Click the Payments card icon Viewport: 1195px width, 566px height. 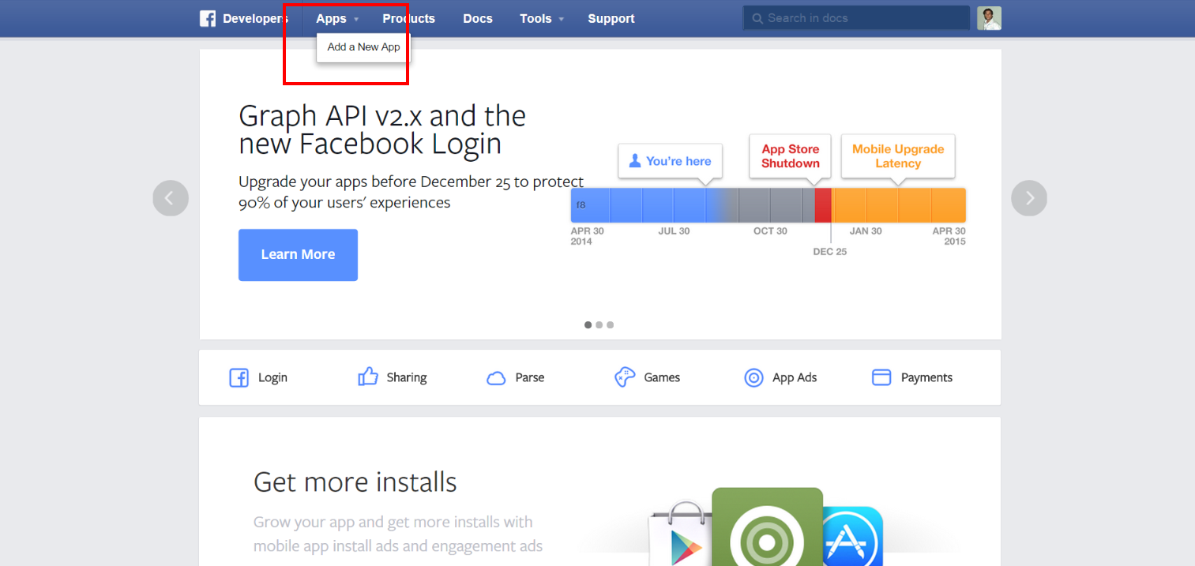[x=881, y=377]
